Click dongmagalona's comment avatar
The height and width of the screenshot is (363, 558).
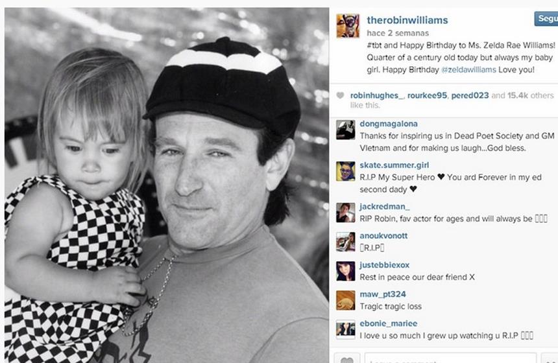pos(346,130)
